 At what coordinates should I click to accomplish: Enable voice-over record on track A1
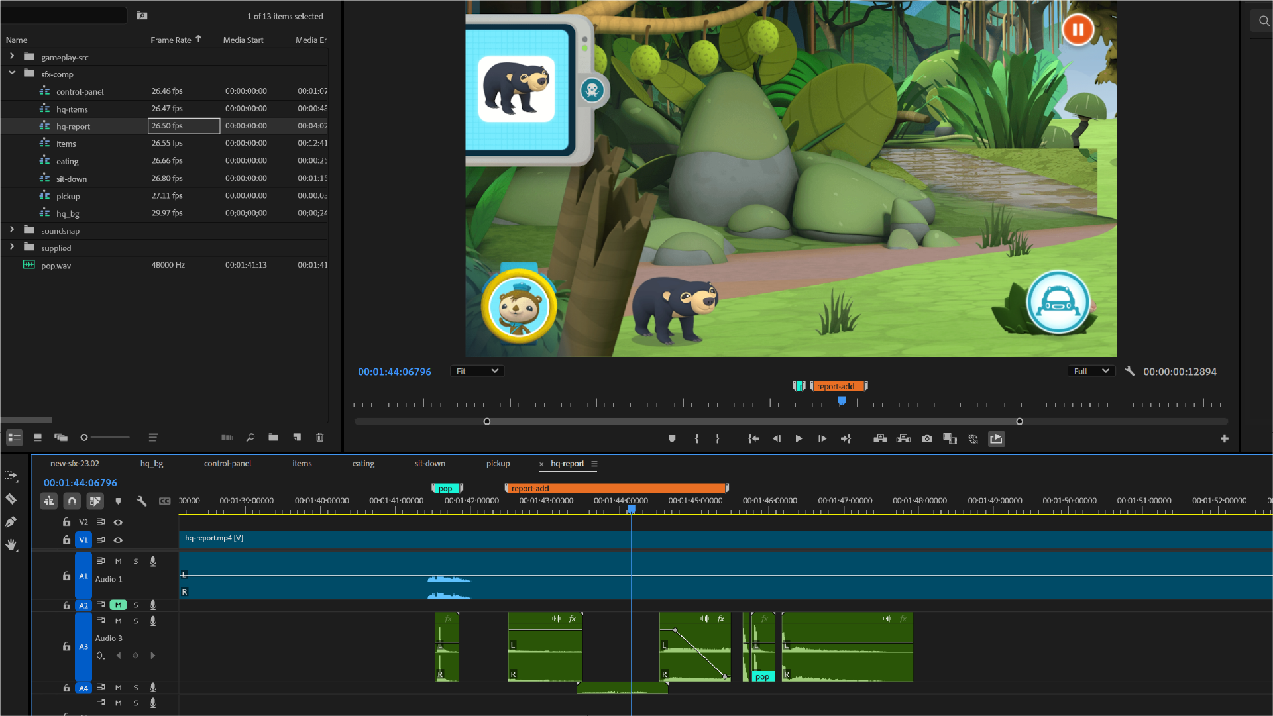coord(153,561)
